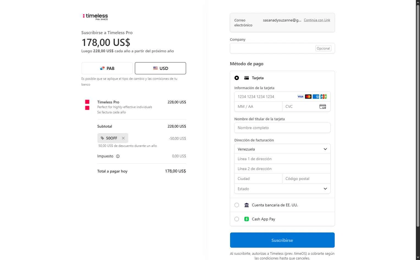Open the Venezuela country dropdown
This screenshot has width=420, height=260.
pos(282,149)
